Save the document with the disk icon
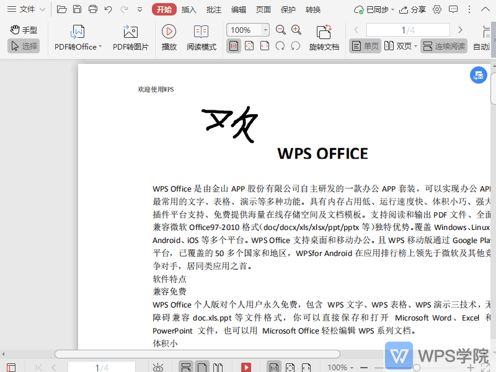496x372 pixels. (77, 9)
